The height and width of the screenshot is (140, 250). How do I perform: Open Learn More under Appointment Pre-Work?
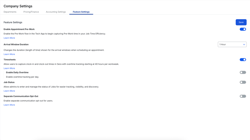pyautogui.click(x=9, y=38)
